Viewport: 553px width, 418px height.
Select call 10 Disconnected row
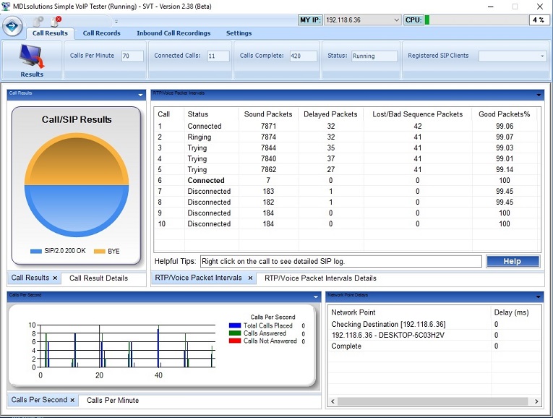tap(346, 223)
